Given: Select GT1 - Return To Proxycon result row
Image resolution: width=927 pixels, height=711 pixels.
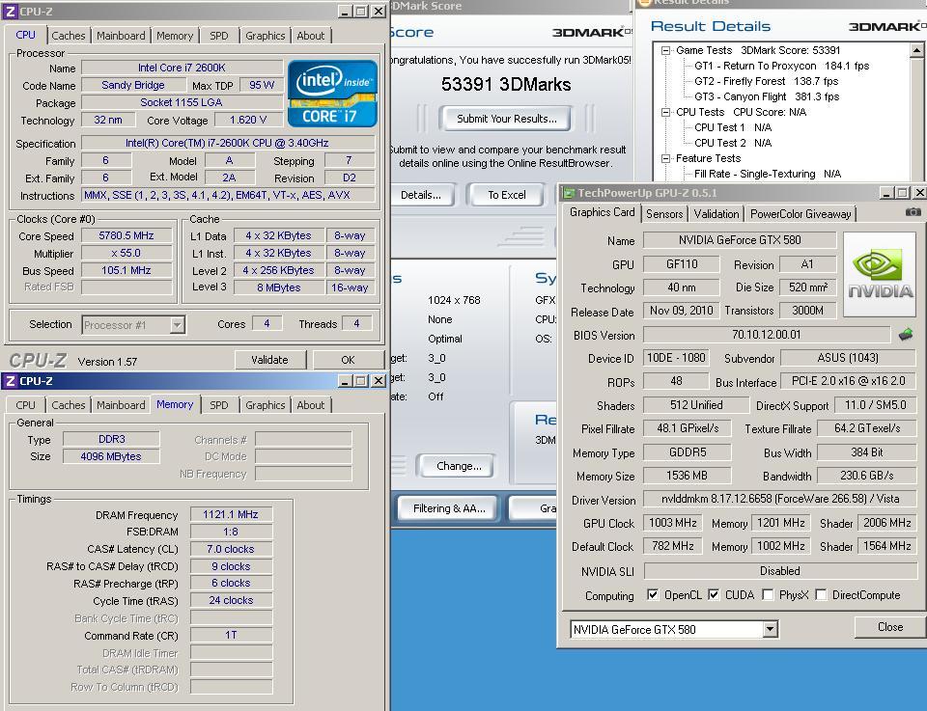Looking at the screenshot, I should point(781,66).
